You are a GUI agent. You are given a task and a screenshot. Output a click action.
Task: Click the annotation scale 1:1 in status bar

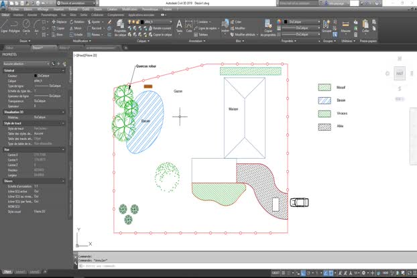[355, 273]
